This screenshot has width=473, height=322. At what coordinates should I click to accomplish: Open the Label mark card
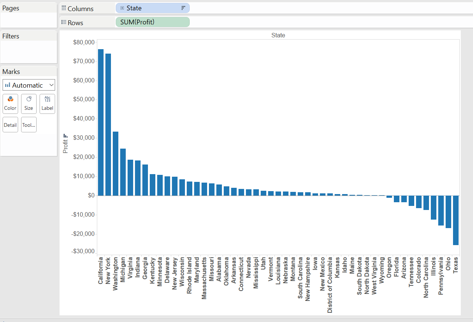tap(47, 104)
